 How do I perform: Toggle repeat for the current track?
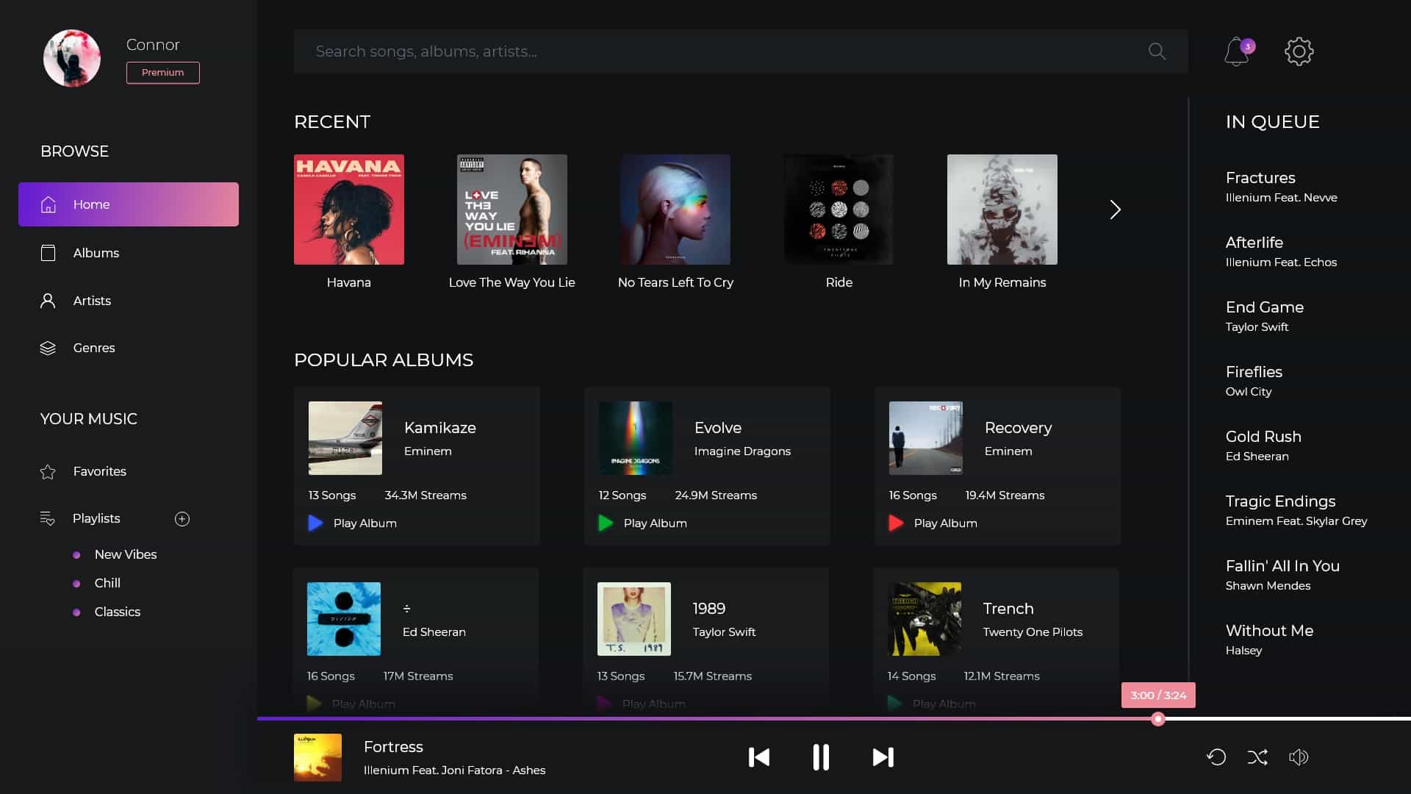coord(1217,757)
